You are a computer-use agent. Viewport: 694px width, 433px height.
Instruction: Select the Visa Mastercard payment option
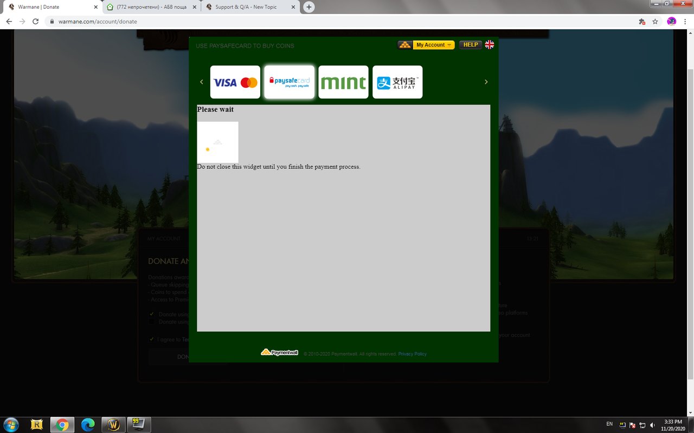pos(235,82)
